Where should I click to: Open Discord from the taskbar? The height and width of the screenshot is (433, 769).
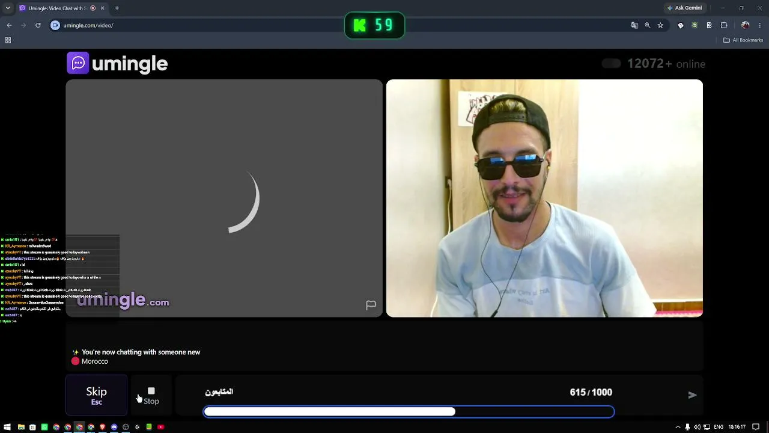(x=114, y=427)
